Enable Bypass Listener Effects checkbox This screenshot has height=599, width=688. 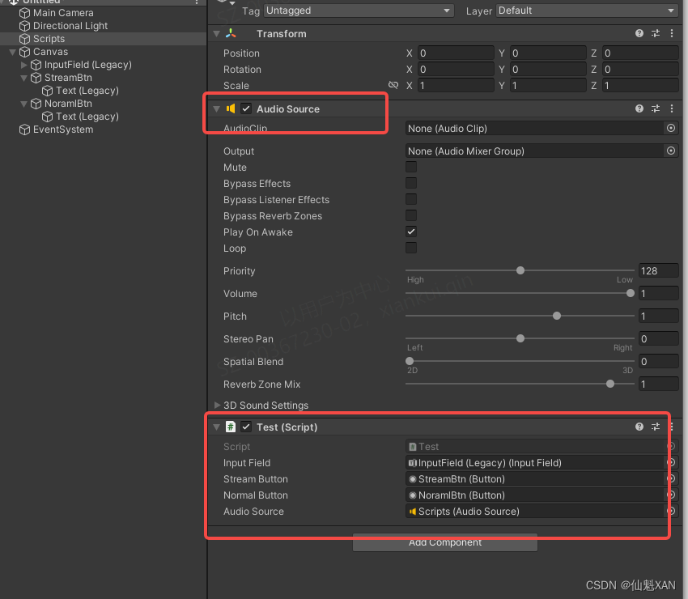tap(411, 199)
